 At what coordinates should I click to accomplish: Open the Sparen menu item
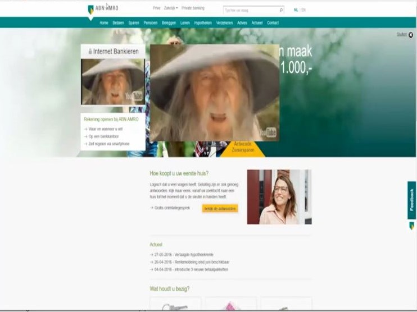tap(134, 23)
